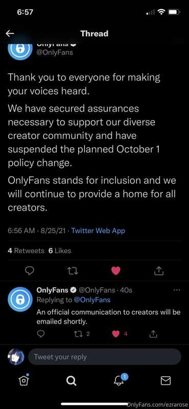Comment on the reply tweet

point(41,333)
